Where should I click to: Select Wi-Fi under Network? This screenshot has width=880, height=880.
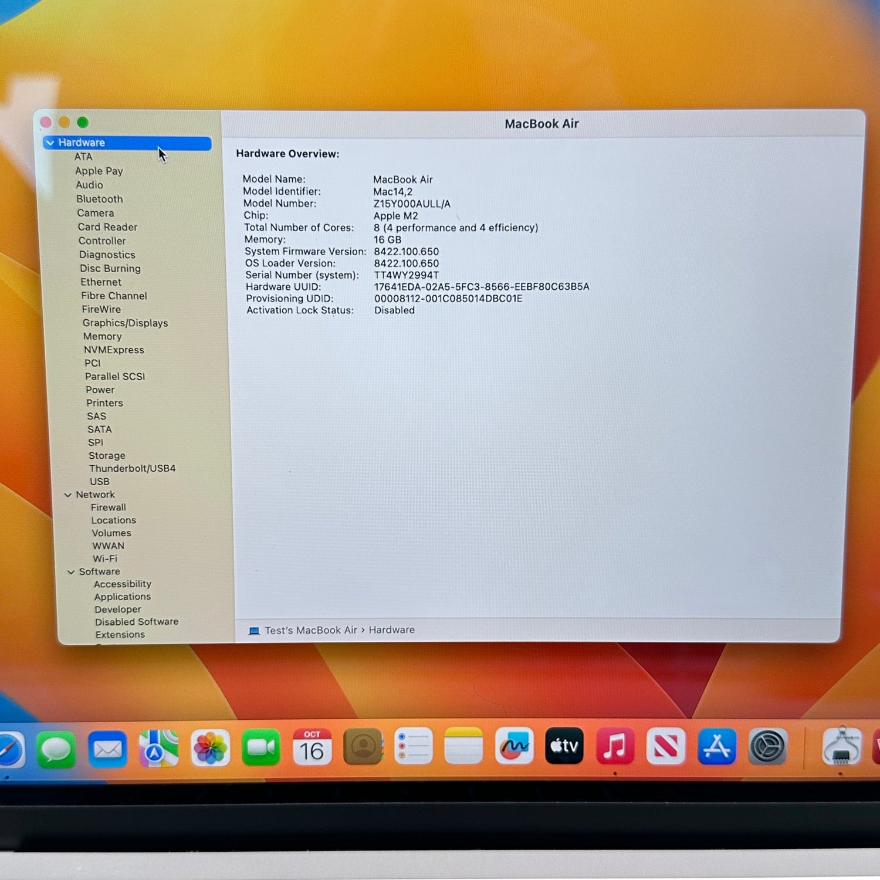tap(105, 559)
